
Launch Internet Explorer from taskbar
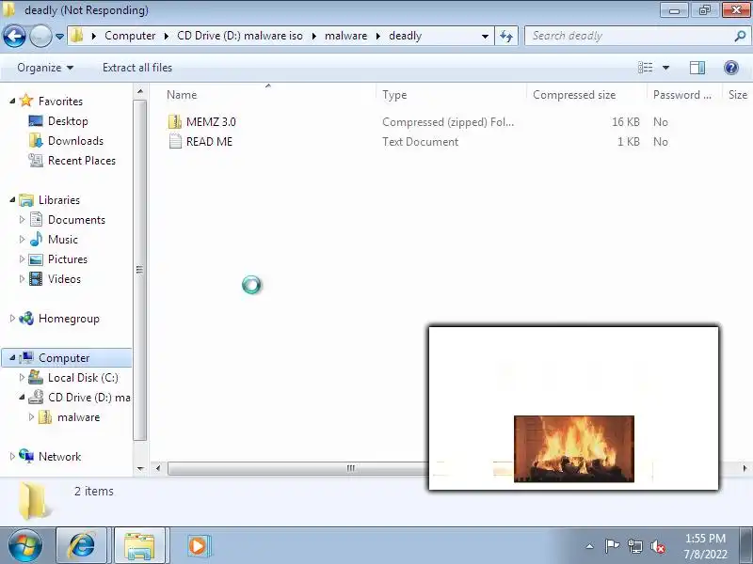(x=82, y=546)
